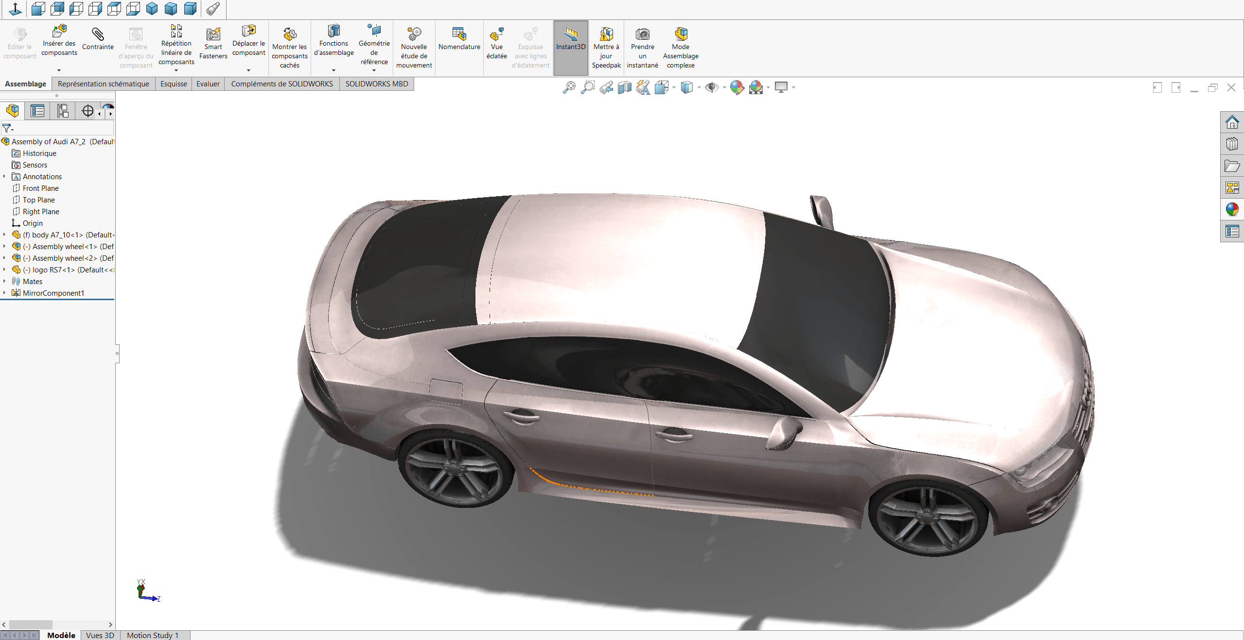Expand the Mates tree node

4,281
